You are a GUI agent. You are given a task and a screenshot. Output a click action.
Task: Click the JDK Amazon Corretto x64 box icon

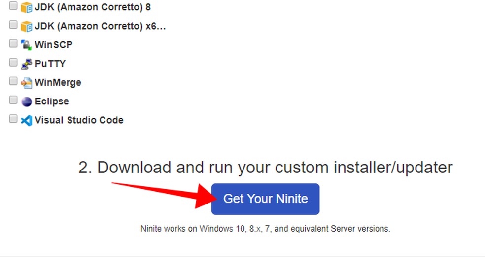[x=26, y=26]
